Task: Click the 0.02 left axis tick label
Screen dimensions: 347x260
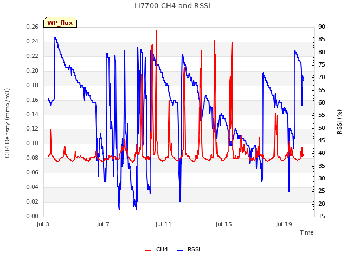Action: pos(33,201)
